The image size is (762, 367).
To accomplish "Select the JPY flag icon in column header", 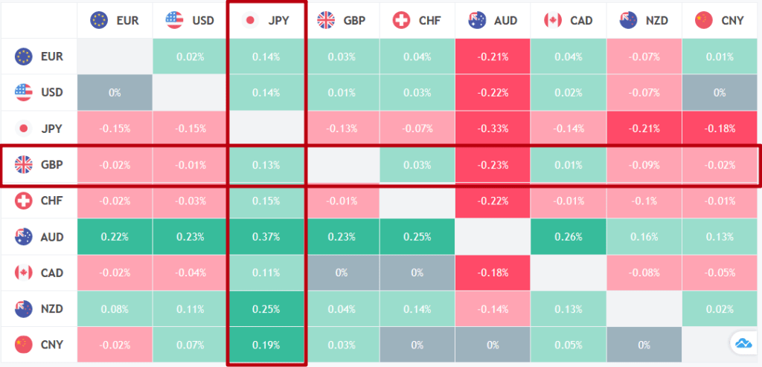I will (x=251, y=20).
